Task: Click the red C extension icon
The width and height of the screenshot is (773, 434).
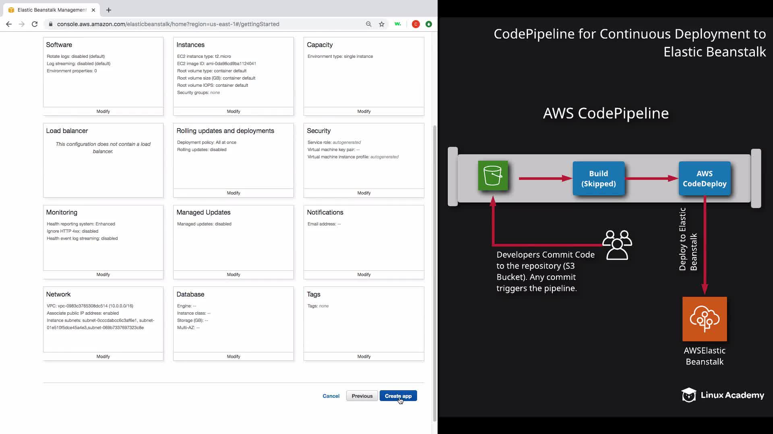Action: click(415, 24)
